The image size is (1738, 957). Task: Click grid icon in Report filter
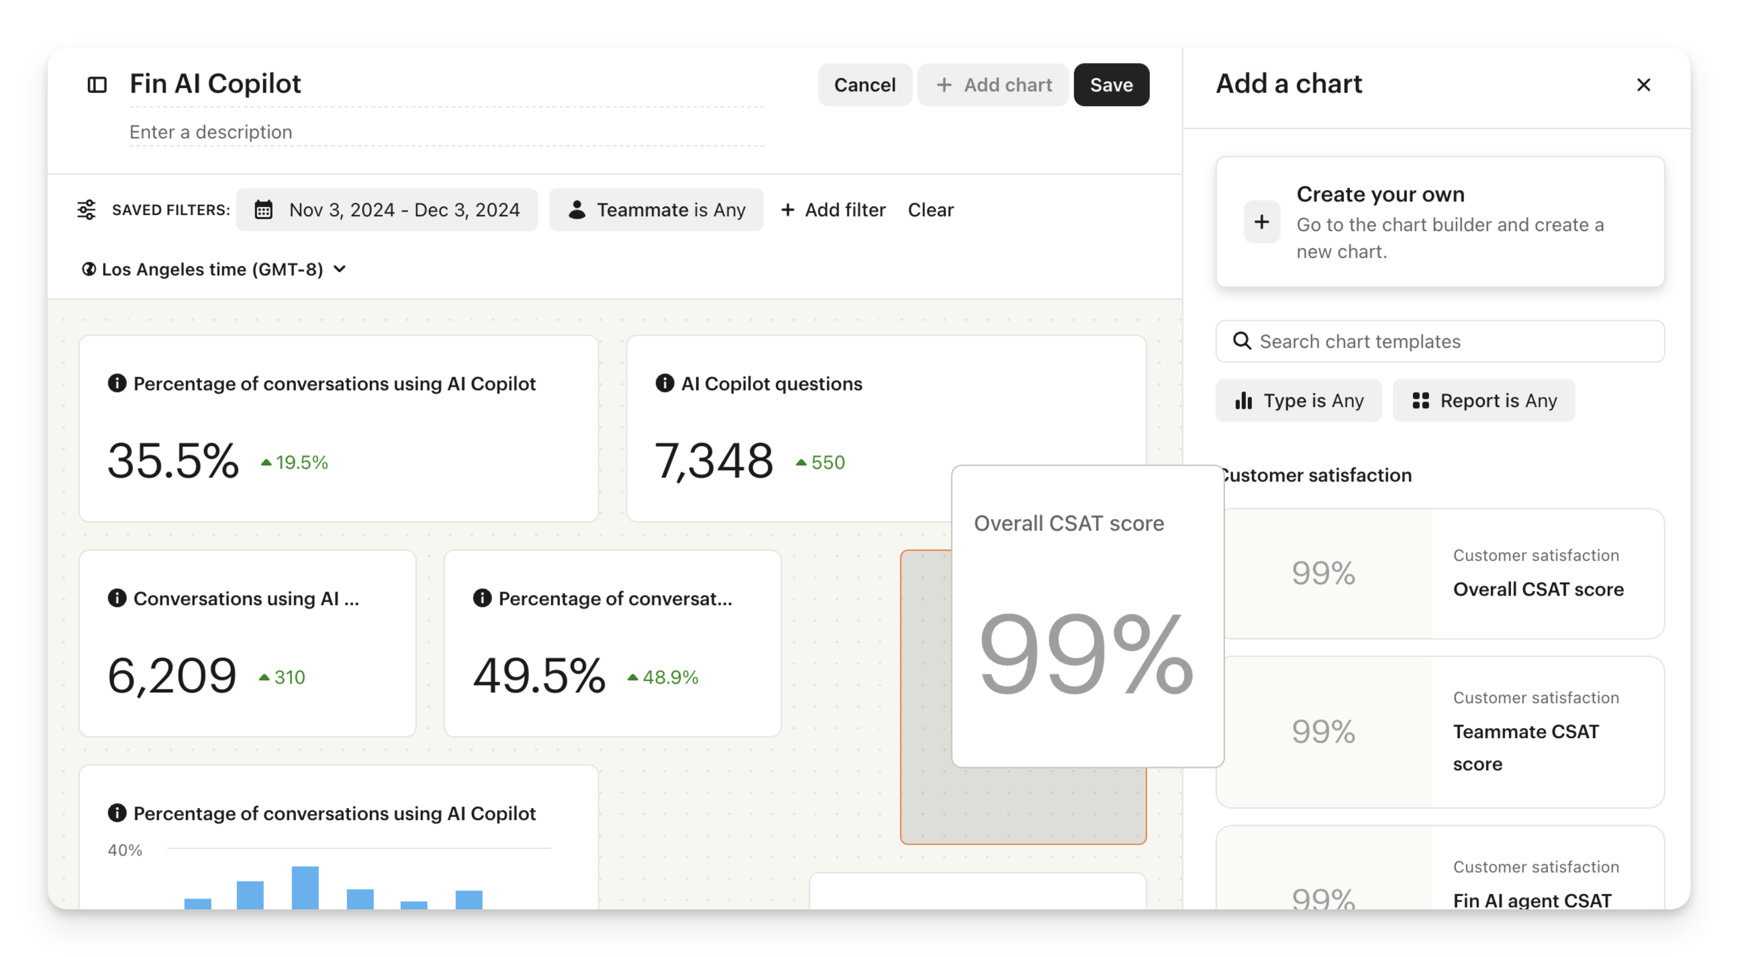[1420, 400]
